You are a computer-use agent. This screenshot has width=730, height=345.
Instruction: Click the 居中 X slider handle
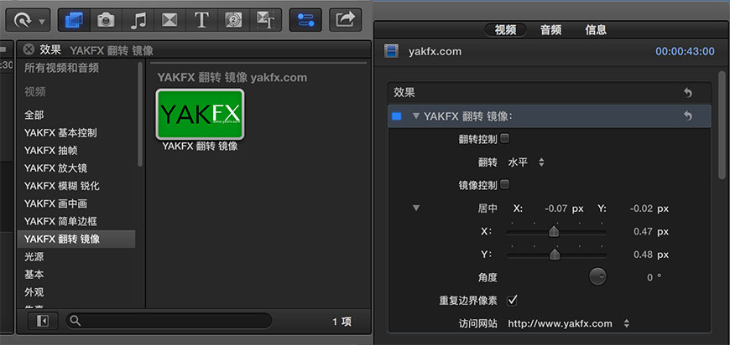click(x=554, y=231)
